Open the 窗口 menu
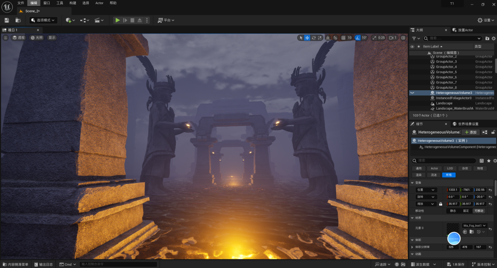Screen dimensions: 497x268 [46, 3]
